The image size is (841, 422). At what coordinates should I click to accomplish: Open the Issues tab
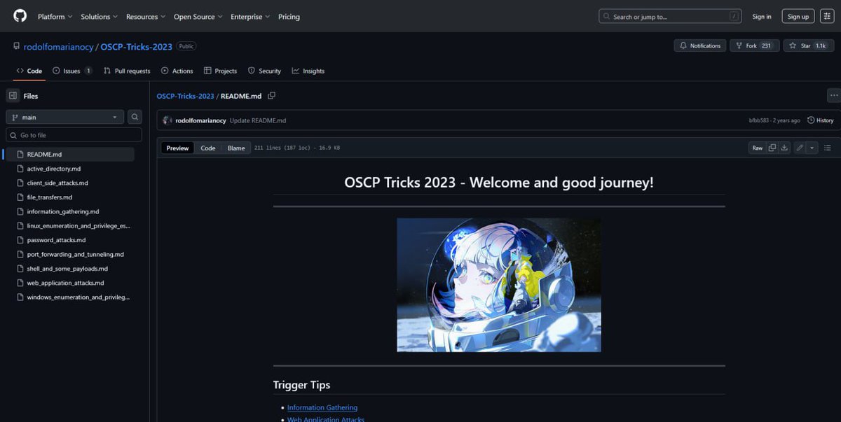tap(72, 71)
